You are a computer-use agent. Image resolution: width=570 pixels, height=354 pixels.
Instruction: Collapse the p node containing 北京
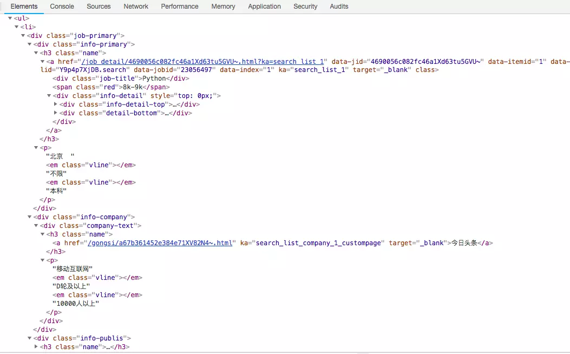coord(36,148)
